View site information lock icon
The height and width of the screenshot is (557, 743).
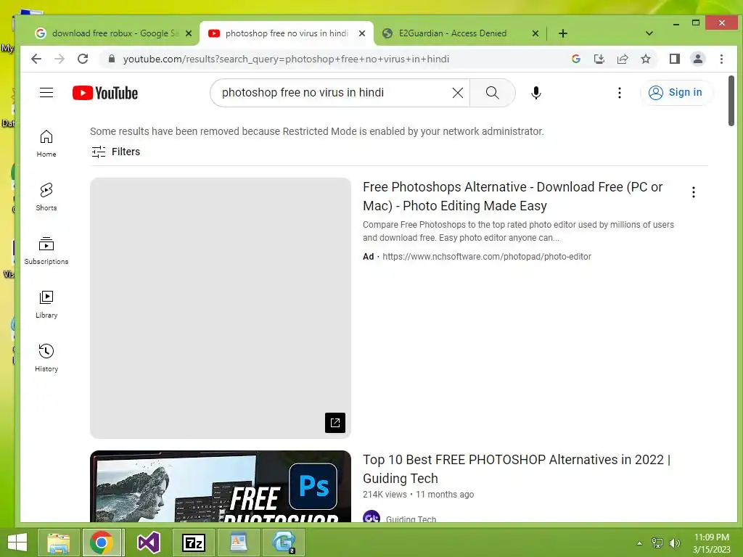[x=112, y=59]
